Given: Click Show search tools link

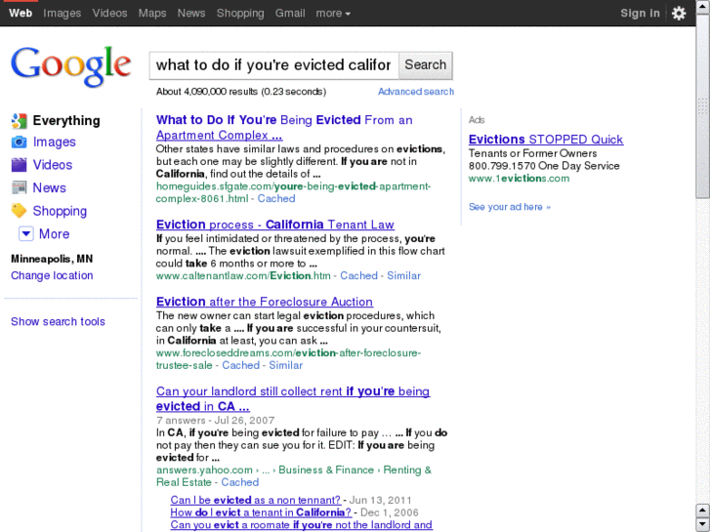Looking at the screenshot, I should click(58, 321).
